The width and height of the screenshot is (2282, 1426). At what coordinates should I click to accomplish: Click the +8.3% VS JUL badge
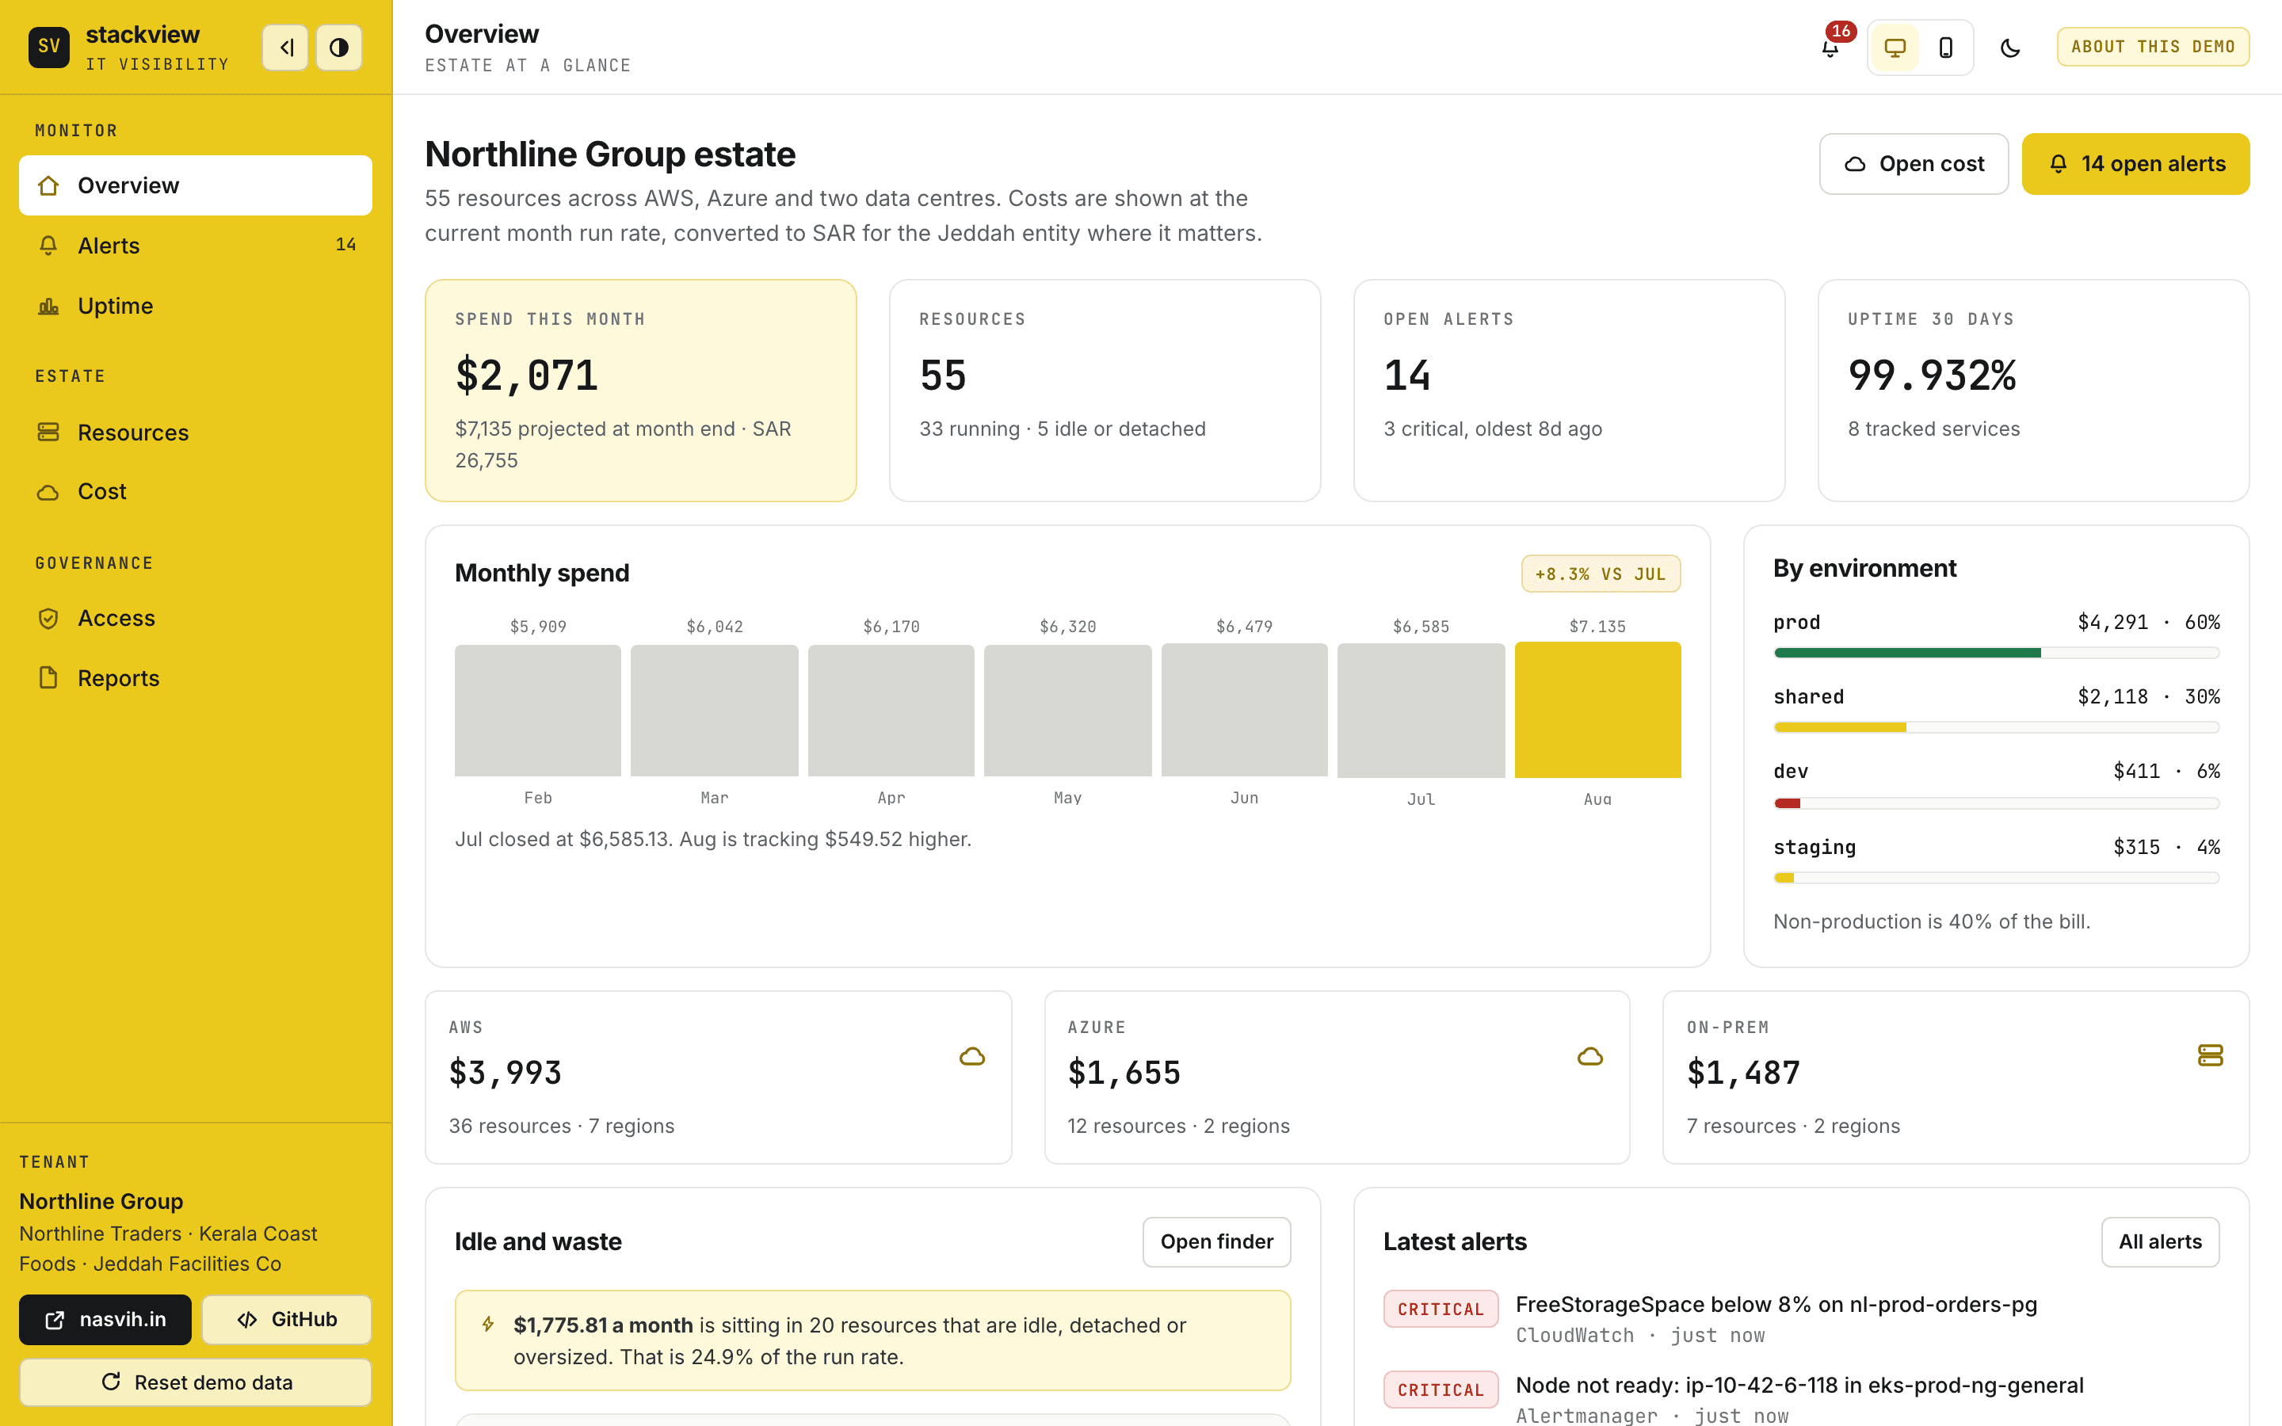1601,574
